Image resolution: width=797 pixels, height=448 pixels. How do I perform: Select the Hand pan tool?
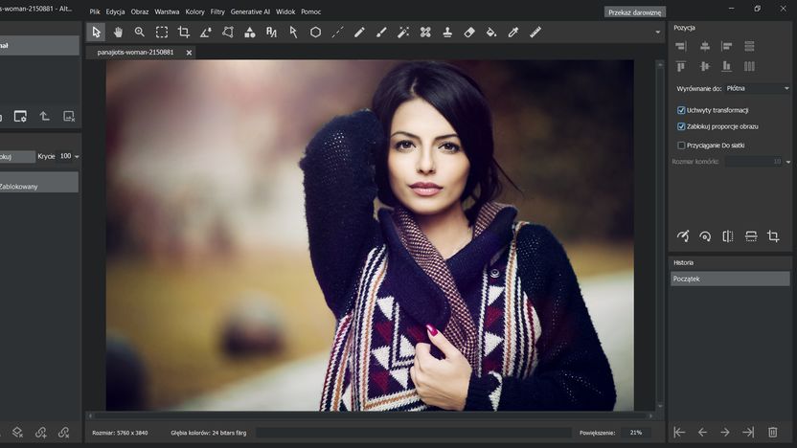click(x=118, y=33)
